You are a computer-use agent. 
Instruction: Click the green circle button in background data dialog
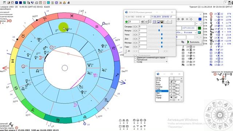pyautogui.click(x=126, y=22)
